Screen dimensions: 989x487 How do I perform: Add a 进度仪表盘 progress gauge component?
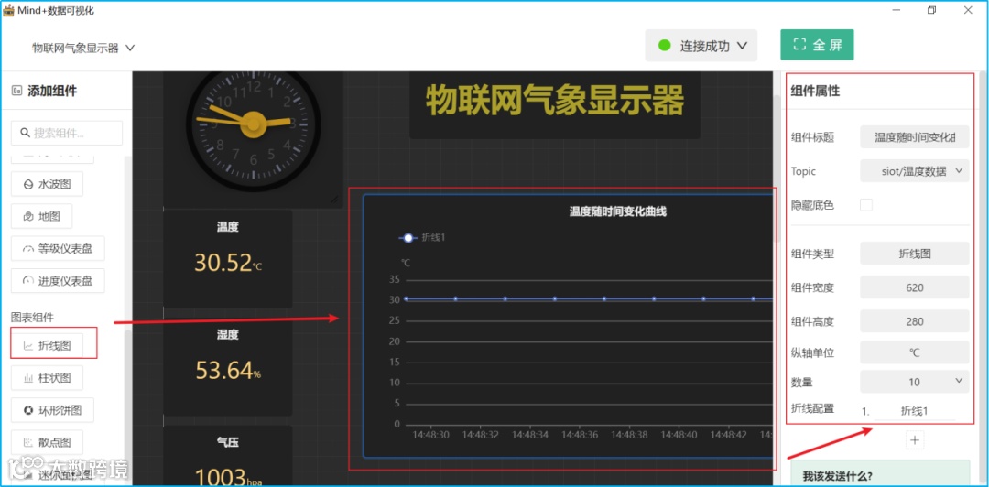coord(58,281)
